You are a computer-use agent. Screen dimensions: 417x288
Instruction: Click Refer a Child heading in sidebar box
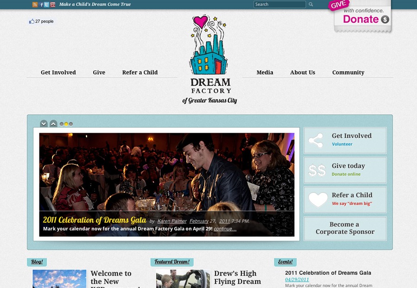click(352, 195)
